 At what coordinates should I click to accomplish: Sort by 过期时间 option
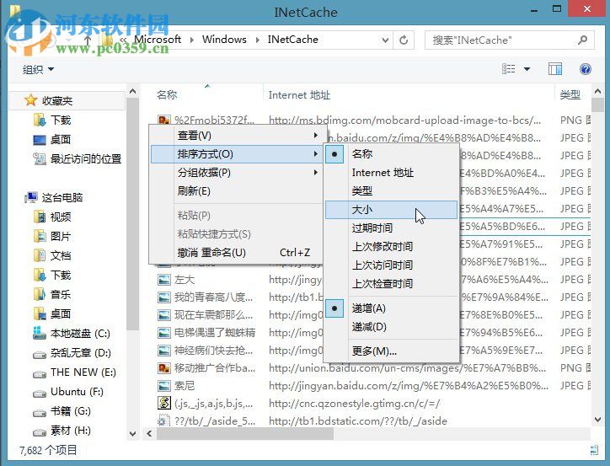click(x=392, y=228)
